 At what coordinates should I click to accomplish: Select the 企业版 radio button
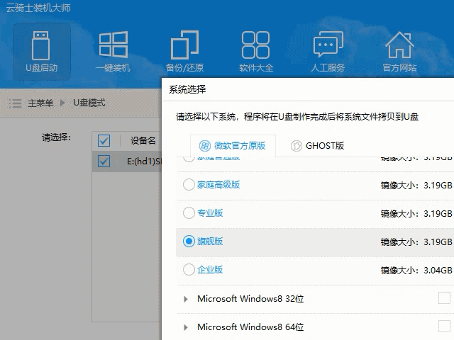click(189, 269)
